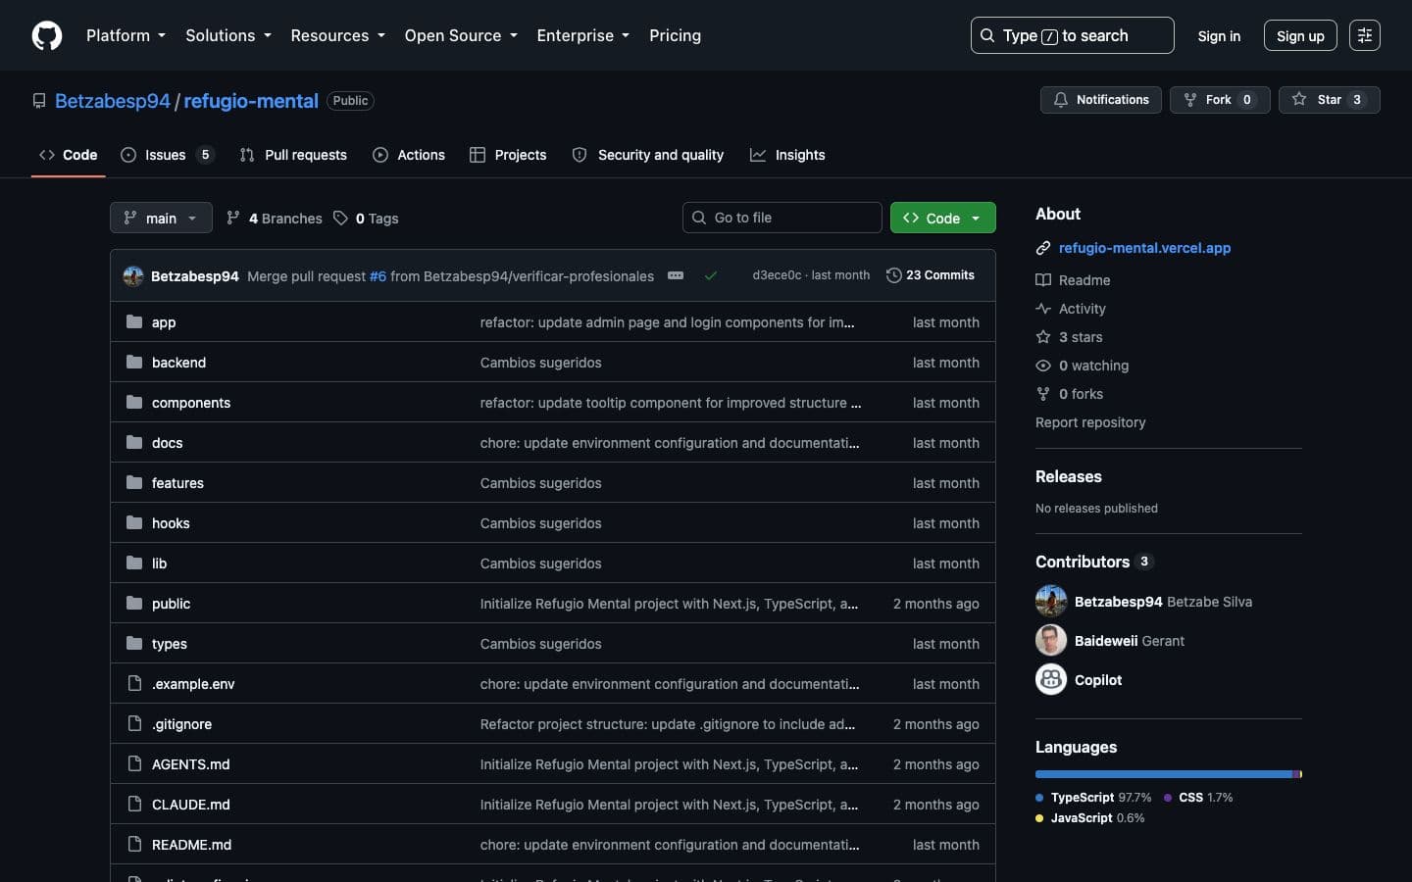
Task: Click the commit status green checkmark
Action: click(x=711, y=275)
